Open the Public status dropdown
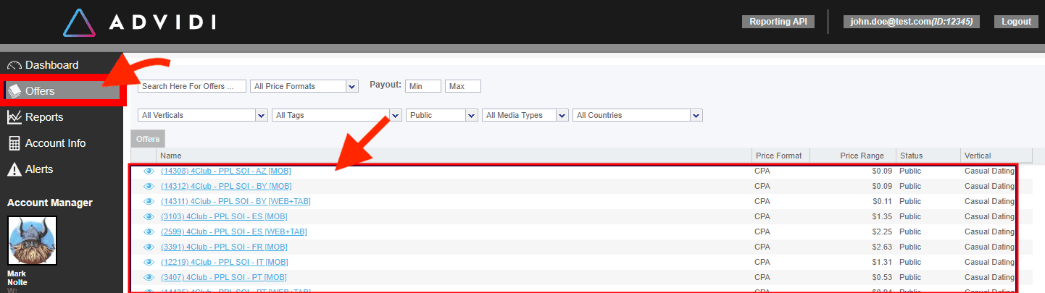The width and height of the screenshot is (1045, 293). [442, 115]
